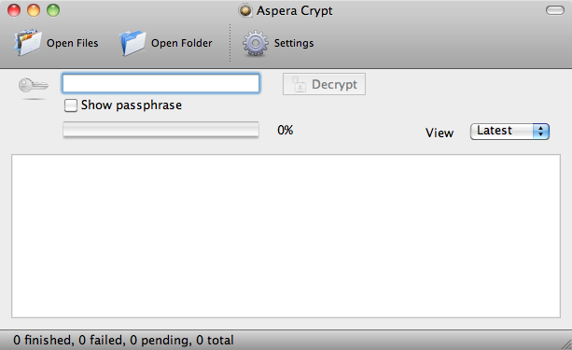Toggle toolbar with the pill-shaped title bar button

555,10
